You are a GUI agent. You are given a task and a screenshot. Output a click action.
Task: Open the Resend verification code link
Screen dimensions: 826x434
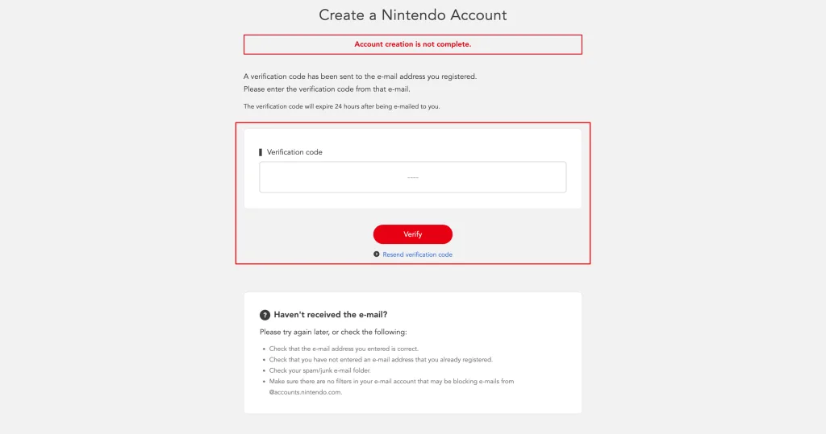(x=417, y=254)
